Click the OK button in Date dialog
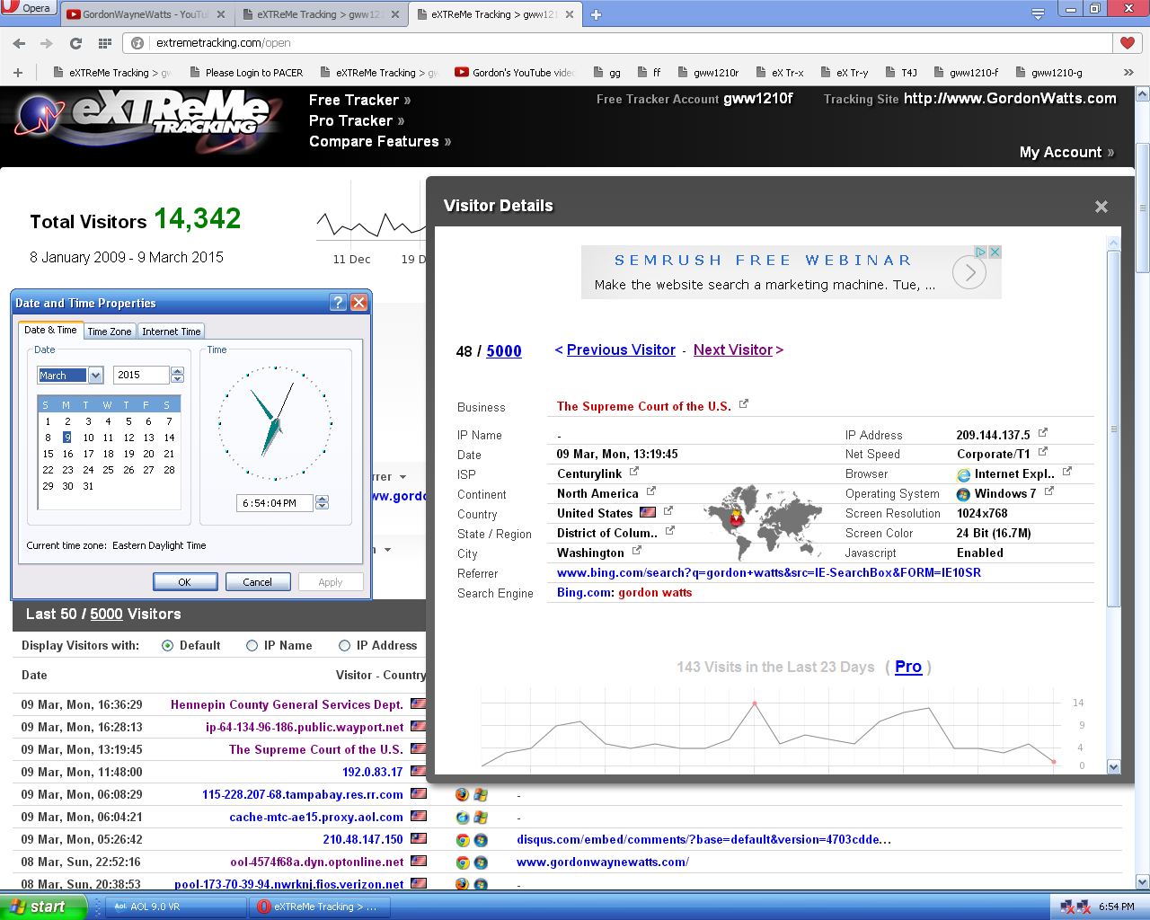Viewport: 1150px width, 920px height. 185,581
